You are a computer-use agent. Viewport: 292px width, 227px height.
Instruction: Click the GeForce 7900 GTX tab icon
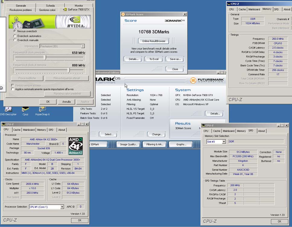point(65,9)
